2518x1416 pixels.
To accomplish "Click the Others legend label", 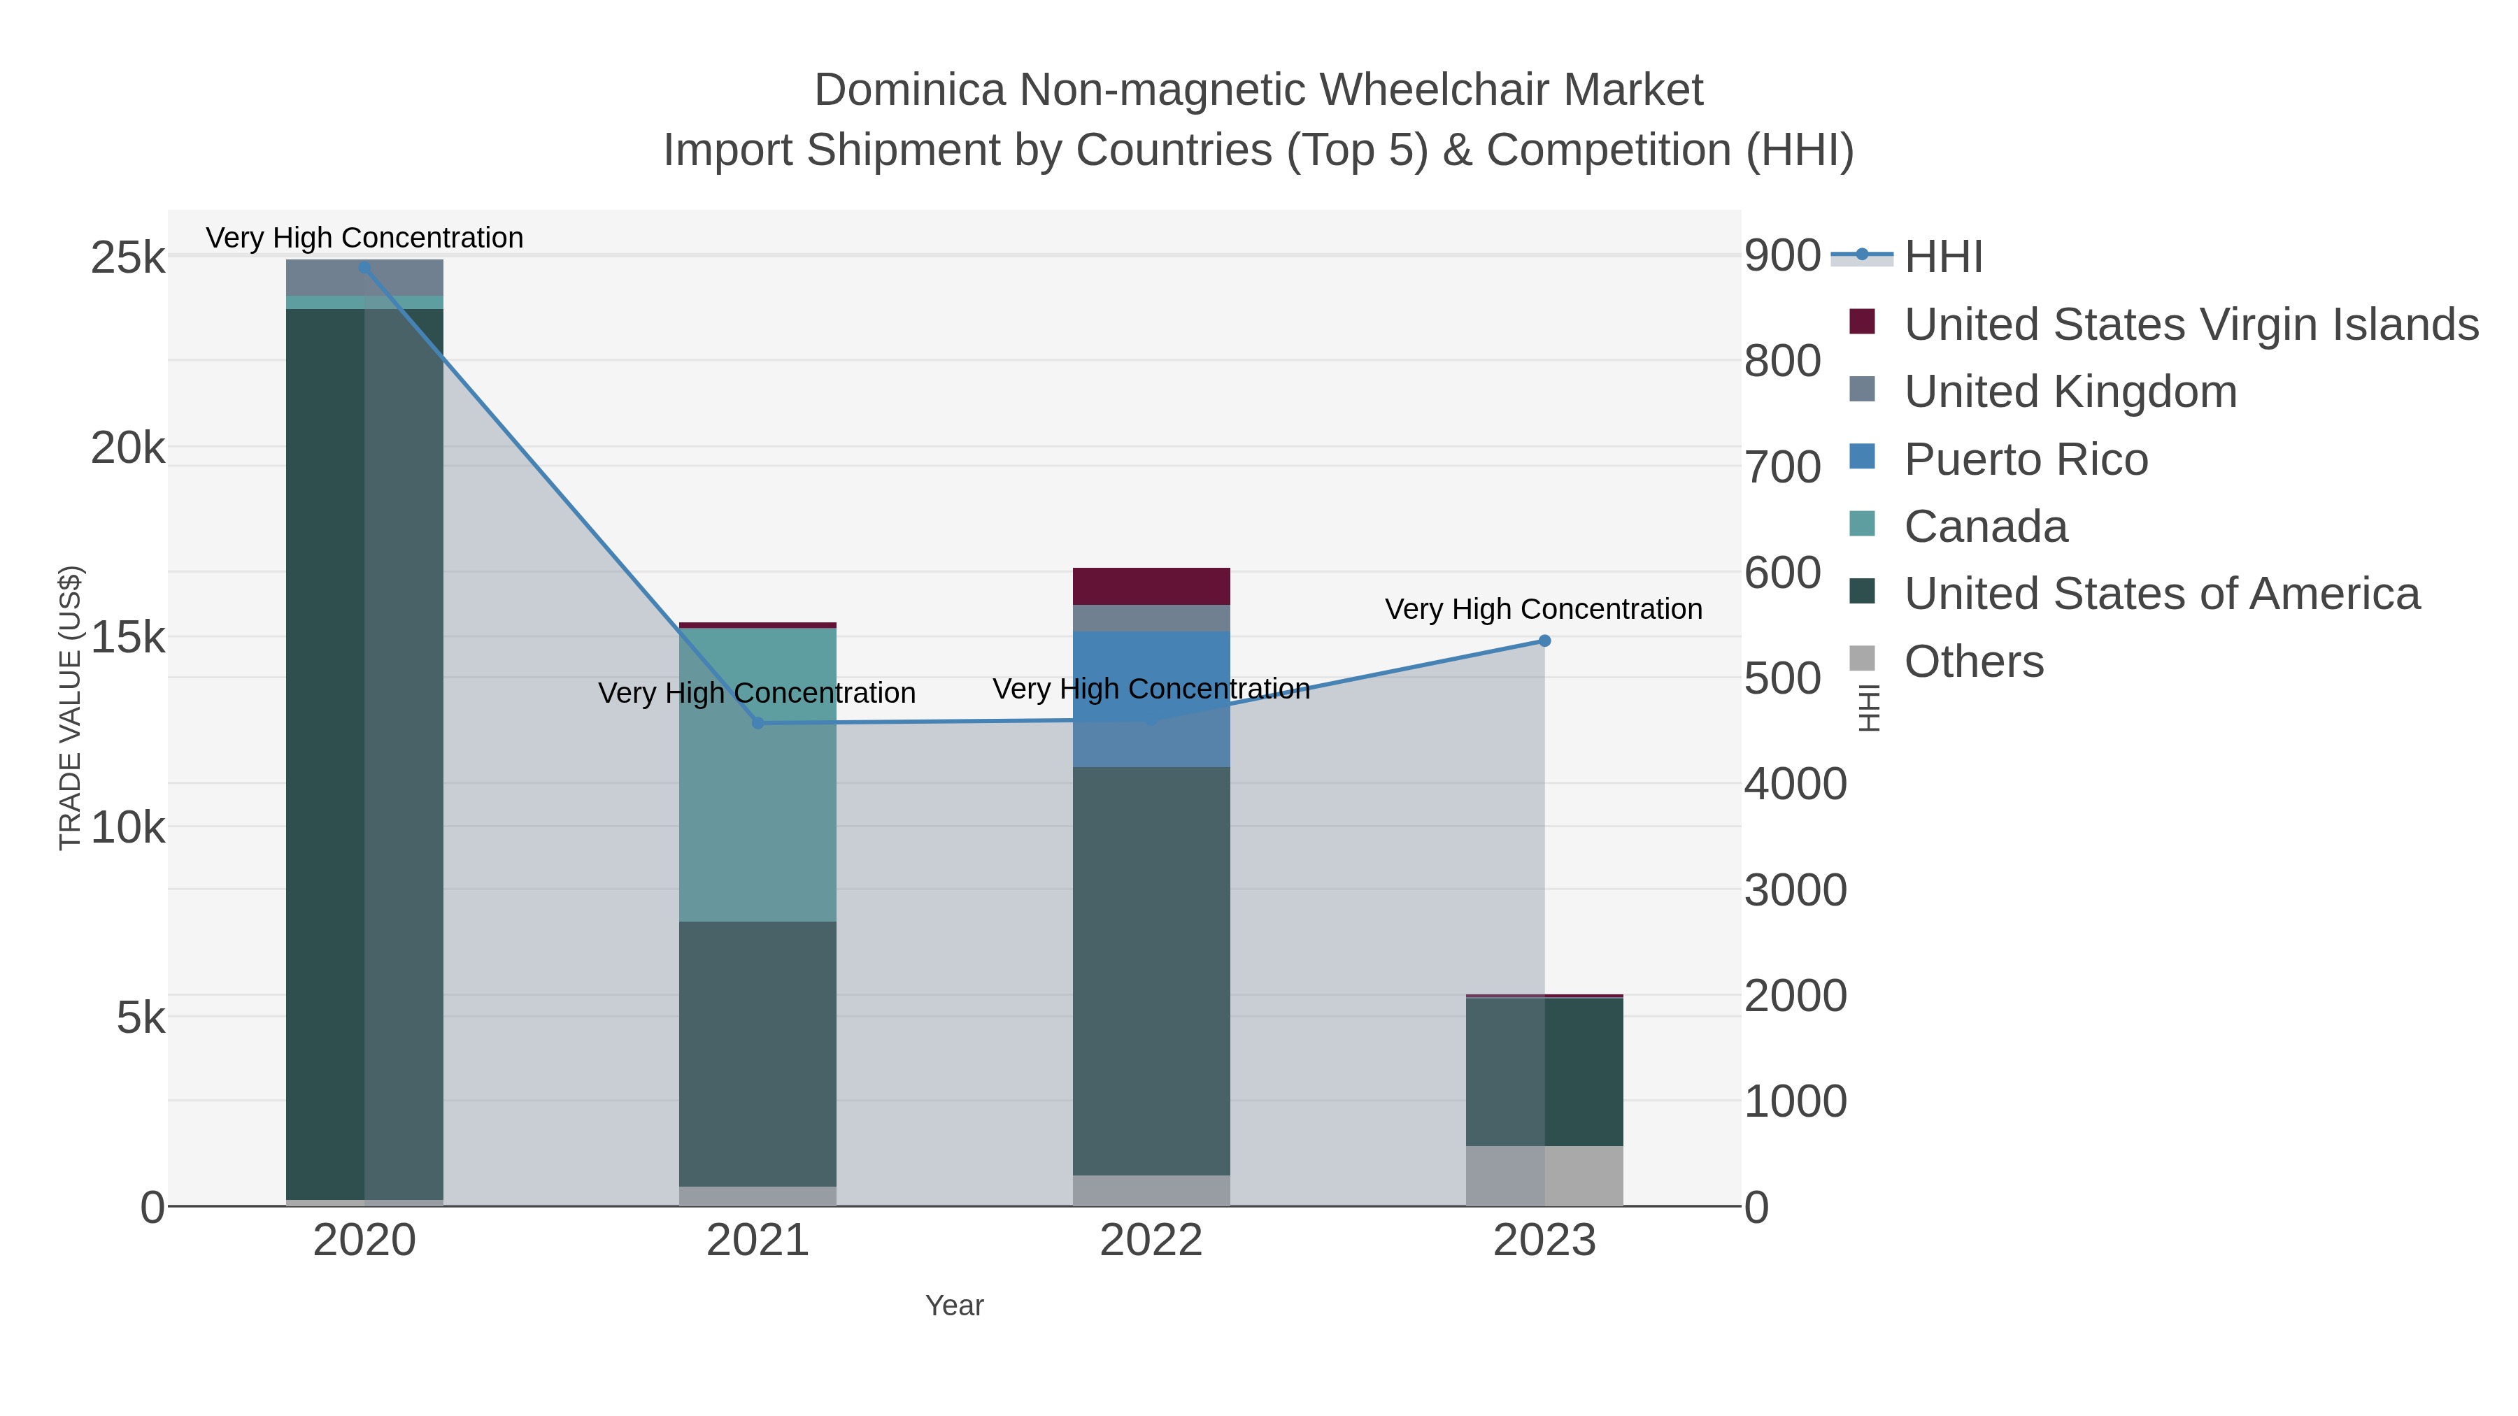I will [1974, 661].
